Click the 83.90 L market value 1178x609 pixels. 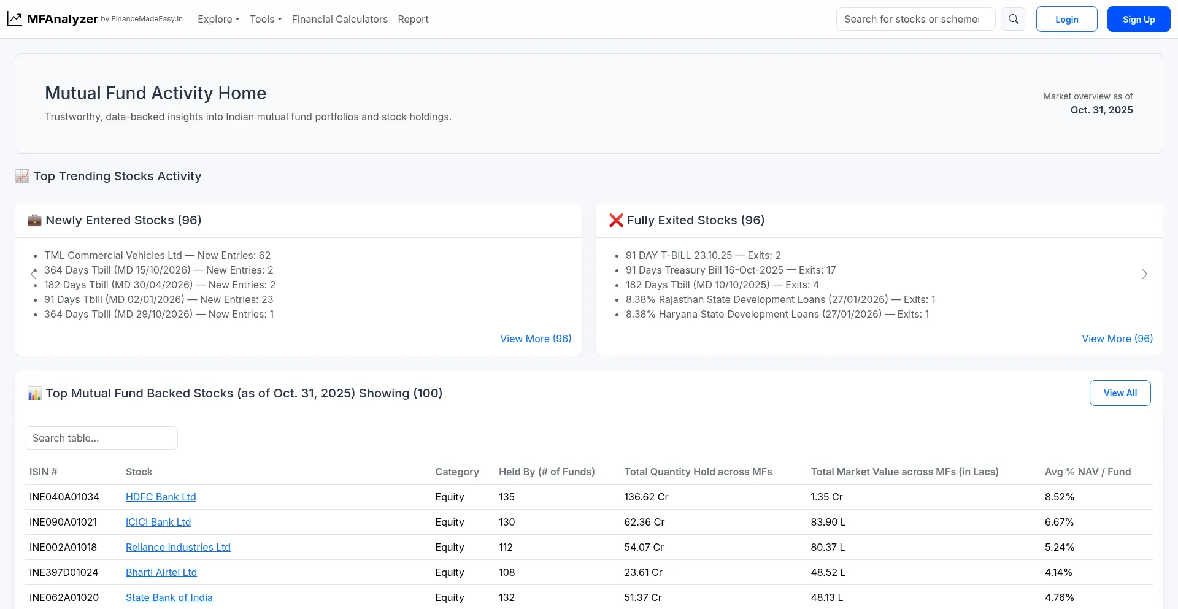pos(828,522)
